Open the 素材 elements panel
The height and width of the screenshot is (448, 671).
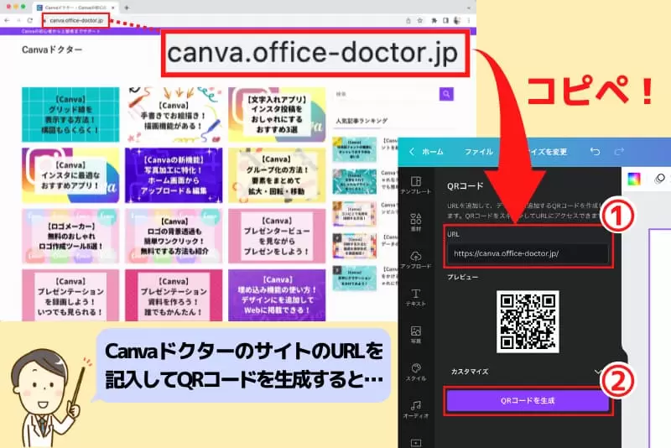pyautogui.click(x=415, y=222)
